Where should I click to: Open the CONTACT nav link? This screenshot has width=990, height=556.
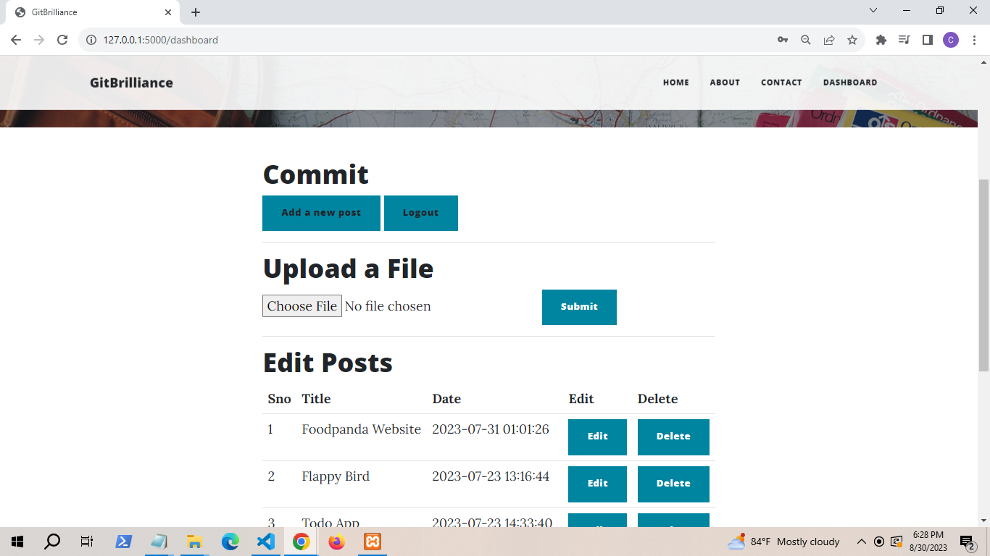click(x=781, y=83)
